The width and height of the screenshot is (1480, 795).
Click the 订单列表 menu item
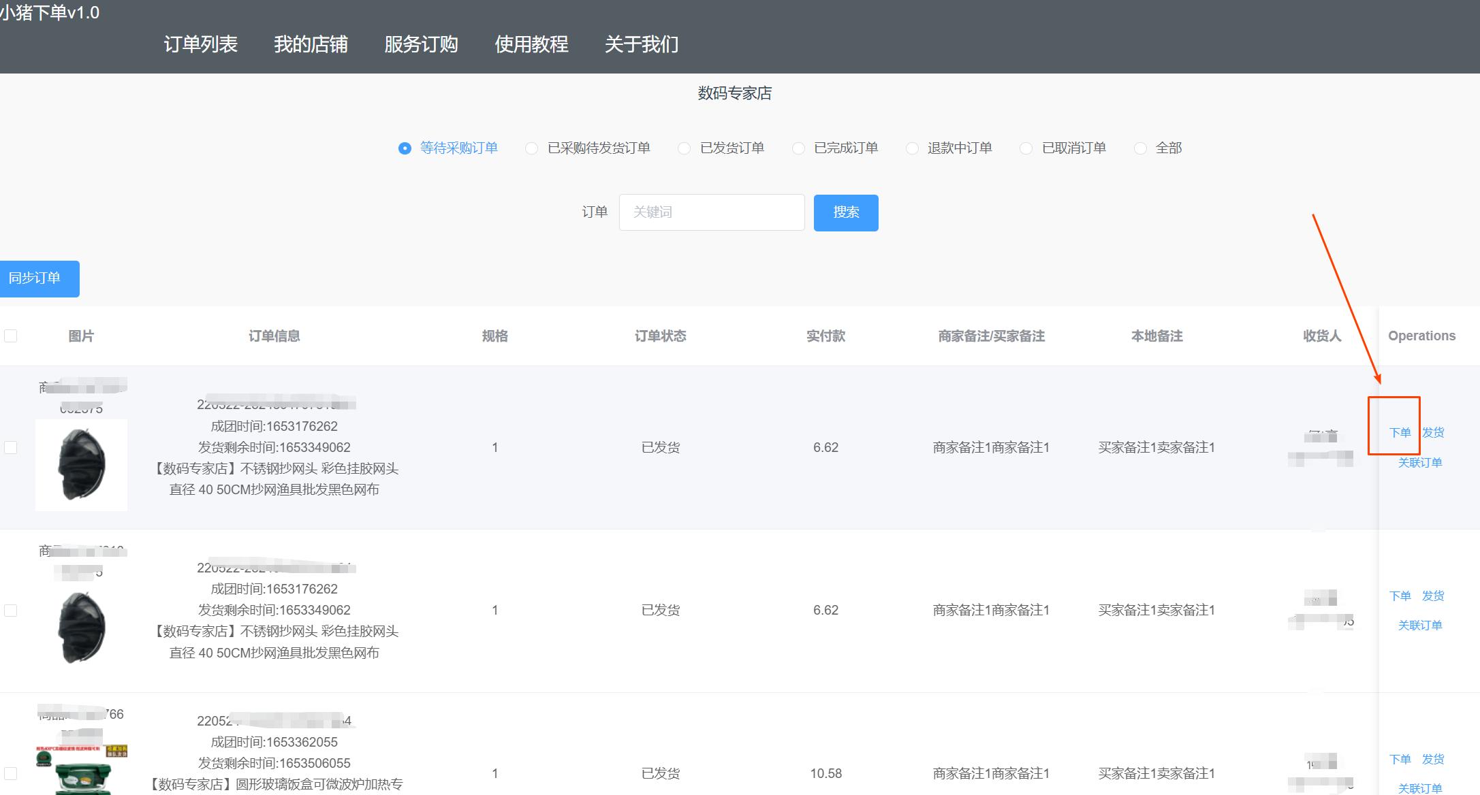(195, 44)
